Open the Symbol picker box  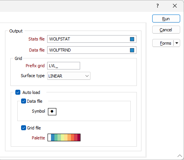pos(52,112)
